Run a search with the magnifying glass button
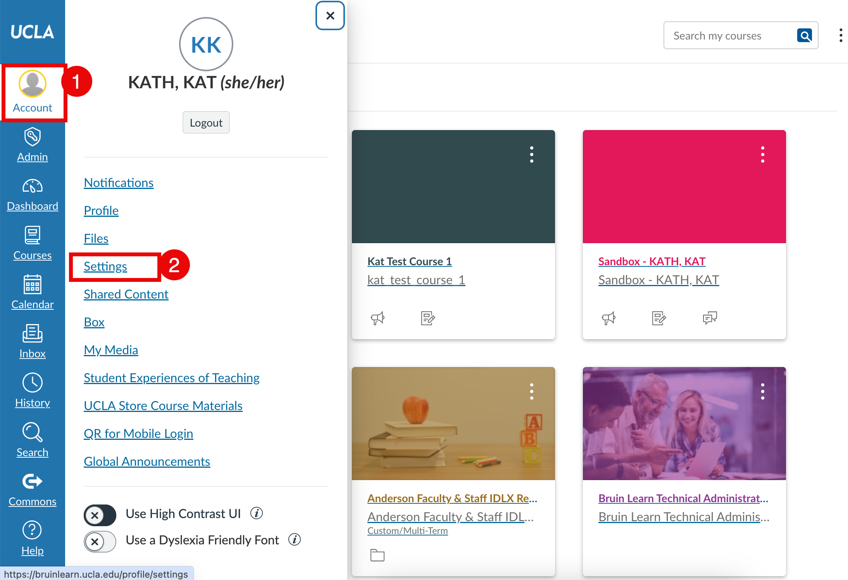848x580 pixels. pyautogui.click(x=805, y=35)
